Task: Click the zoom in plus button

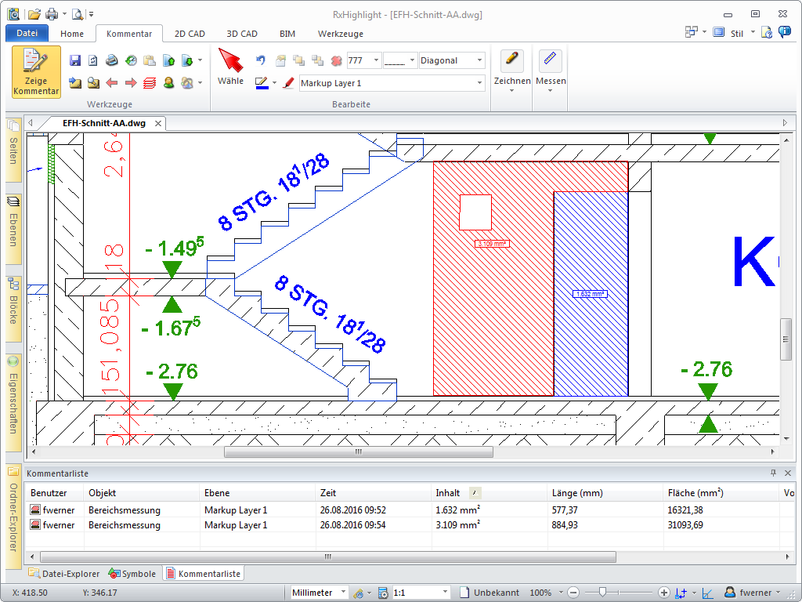Action: pos(664,593)
